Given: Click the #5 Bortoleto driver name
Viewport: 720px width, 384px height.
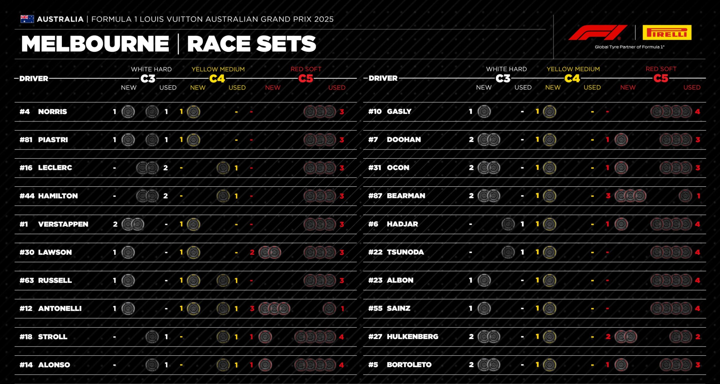Looking at the screenshot, I should coord(400,365).
